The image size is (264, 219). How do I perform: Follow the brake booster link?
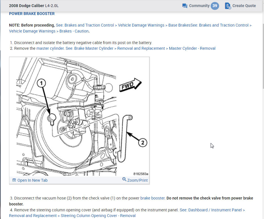[152, 198]
